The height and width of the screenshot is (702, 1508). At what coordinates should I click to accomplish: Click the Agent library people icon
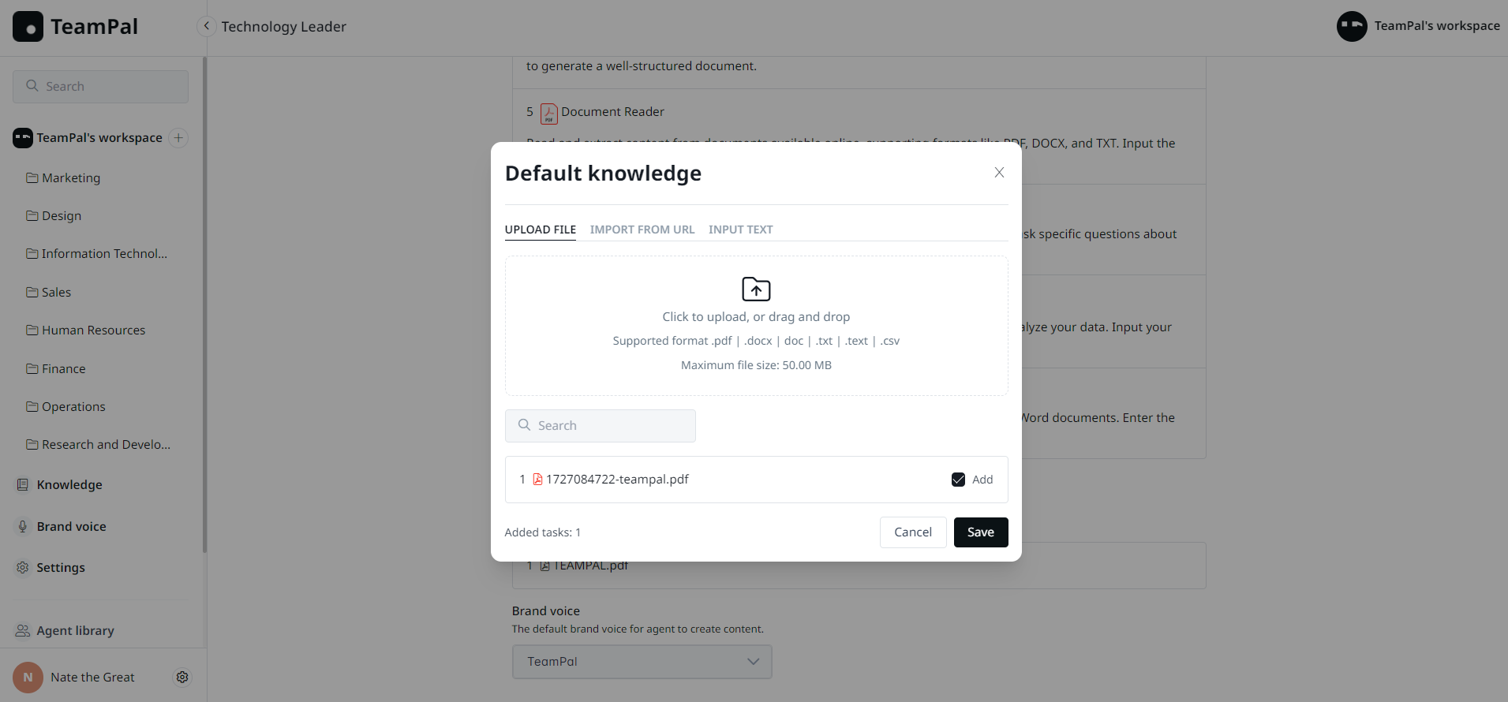pos(23,631)
